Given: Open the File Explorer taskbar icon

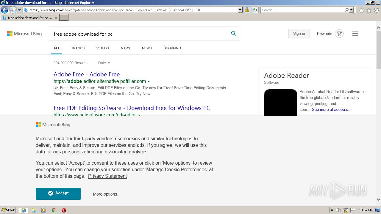Looking at the screenshot, I should 34,210.
